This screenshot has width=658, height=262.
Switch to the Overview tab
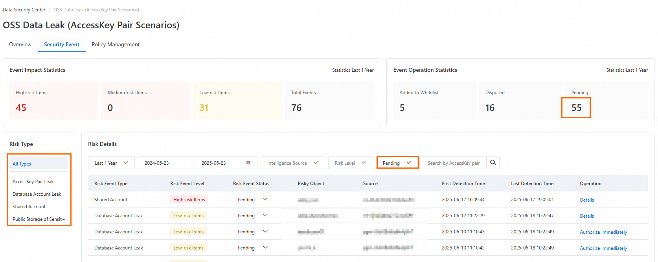[20, 44]
